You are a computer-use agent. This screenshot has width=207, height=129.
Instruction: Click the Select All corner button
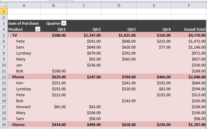click(4, 5)
